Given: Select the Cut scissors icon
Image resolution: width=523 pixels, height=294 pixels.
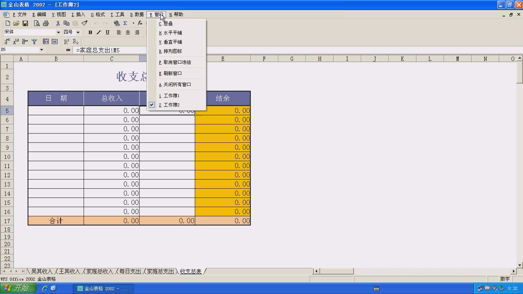Looking at the screenshot, I should [58, 23].
